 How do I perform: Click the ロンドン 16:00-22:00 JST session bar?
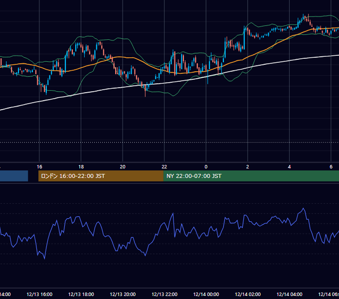pos(101,176)
